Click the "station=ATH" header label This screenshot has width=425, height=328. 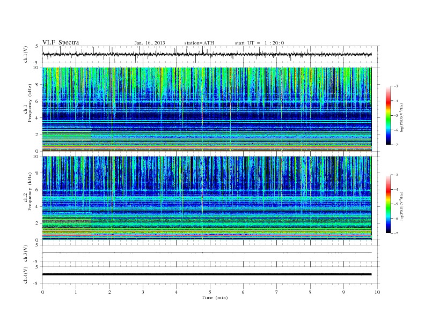click(x=199, y=43)
